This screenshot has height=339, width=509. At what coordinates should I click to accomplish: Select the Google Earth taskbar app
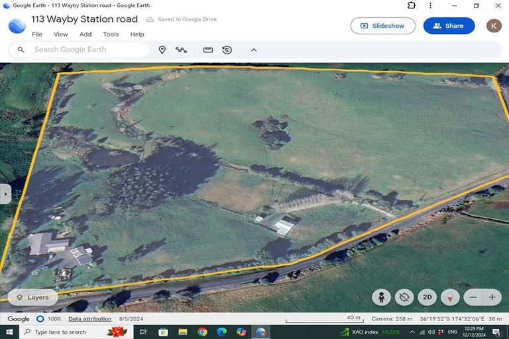pos(260,332)
